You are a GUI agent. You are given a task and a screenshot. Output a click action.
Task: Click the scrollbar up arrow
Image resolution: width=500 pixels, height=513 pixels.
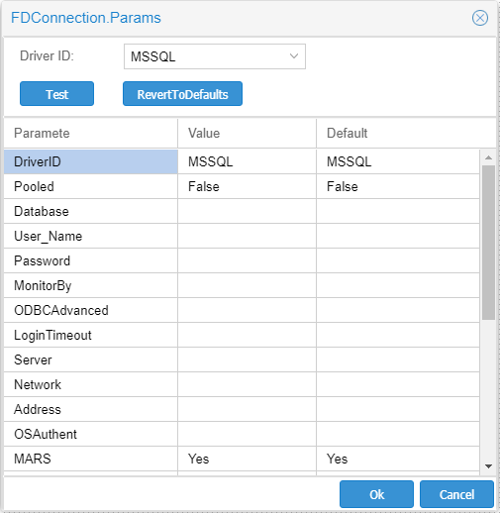[x=488, y=157]
